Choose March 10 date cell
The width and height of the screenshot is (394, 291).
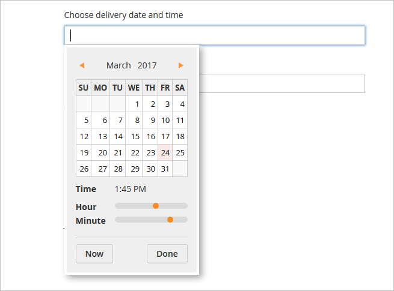[x=165, y=120]
